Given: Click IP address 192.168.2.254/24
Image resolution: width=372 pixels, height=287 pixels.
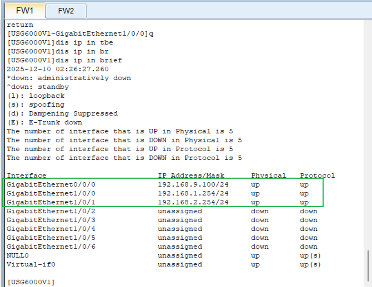Looking at the screenshot, I should click(x=193, y=202).
